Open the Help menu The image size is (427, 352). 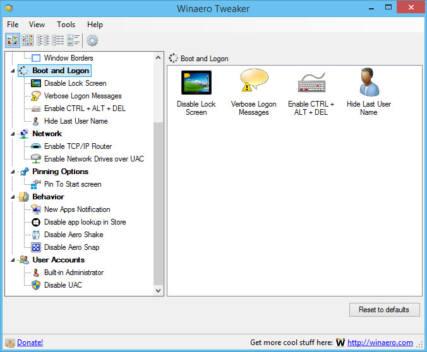pyautogui.click(x=95, y=25)
